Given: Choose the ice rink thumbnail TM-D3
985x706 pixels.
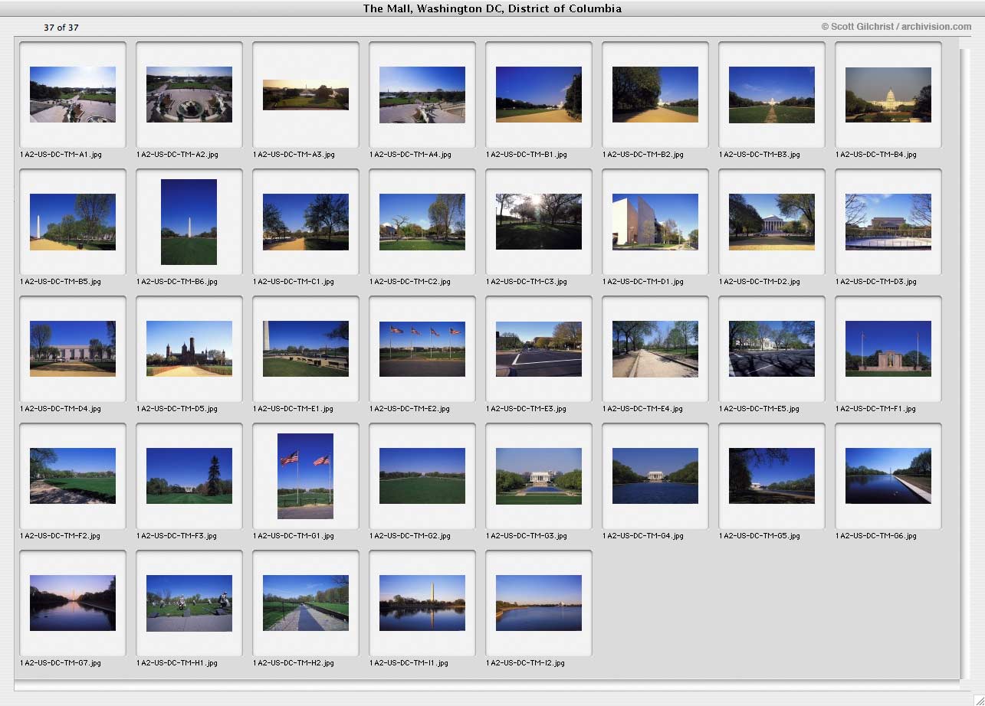Looking at the screenshot, I should tap(888, 221).
